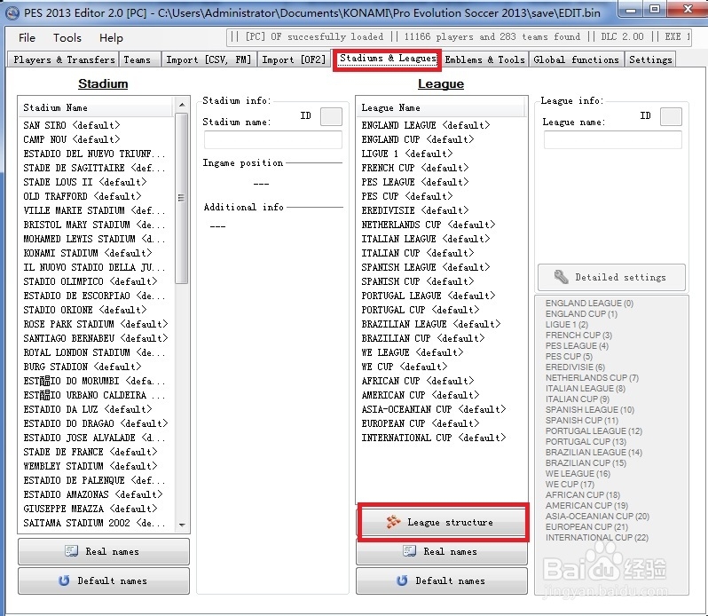Select ENGLAND CUP in league list
The width and height of the screenshot is (708, 616).
pyautogui.click(x=418, y=139)
